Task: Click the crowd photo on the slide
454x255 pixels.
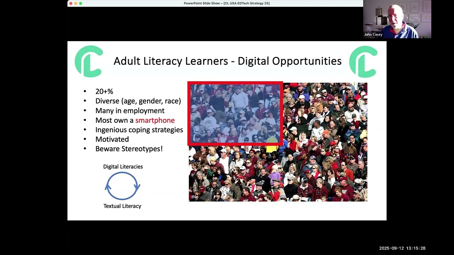Action: pyautogui.click(x=278, y=142)
